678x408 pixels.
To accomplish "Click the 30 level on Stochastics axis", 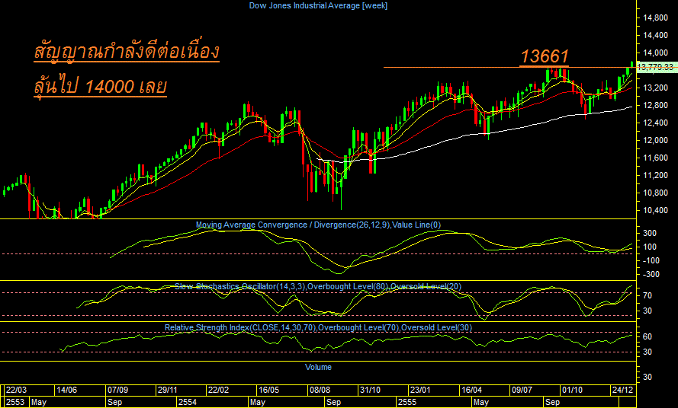I will coord(647,311).
